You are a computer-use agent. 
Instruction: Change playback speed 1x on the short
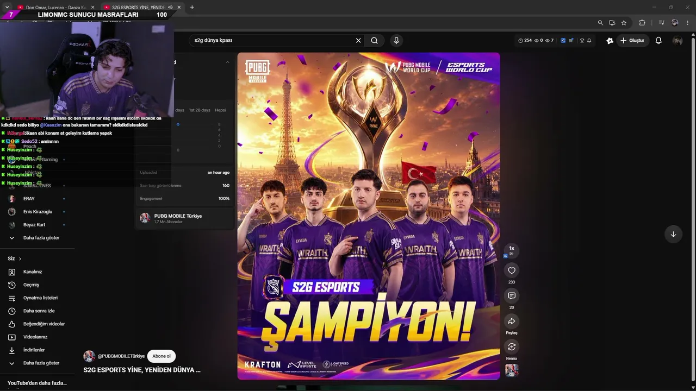pos(512,250)
